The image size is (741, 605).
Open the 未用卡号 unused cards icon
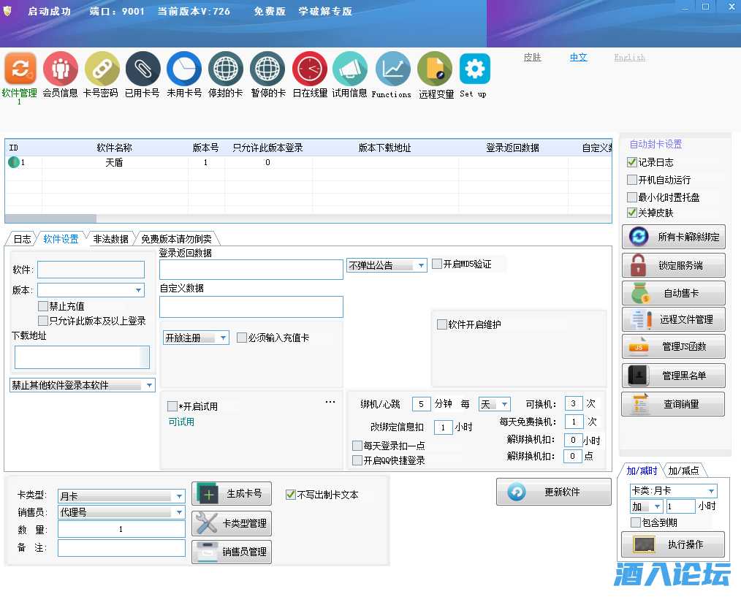[184, 69]
